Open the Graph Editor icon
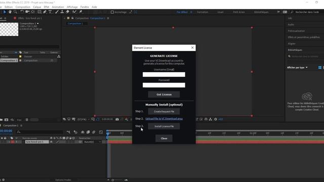 pyautogui.click(x=101, y=132)
